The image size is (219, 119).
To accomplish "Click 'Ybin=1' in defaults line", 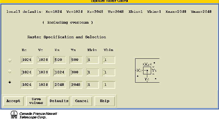I will tap(154, 11).
